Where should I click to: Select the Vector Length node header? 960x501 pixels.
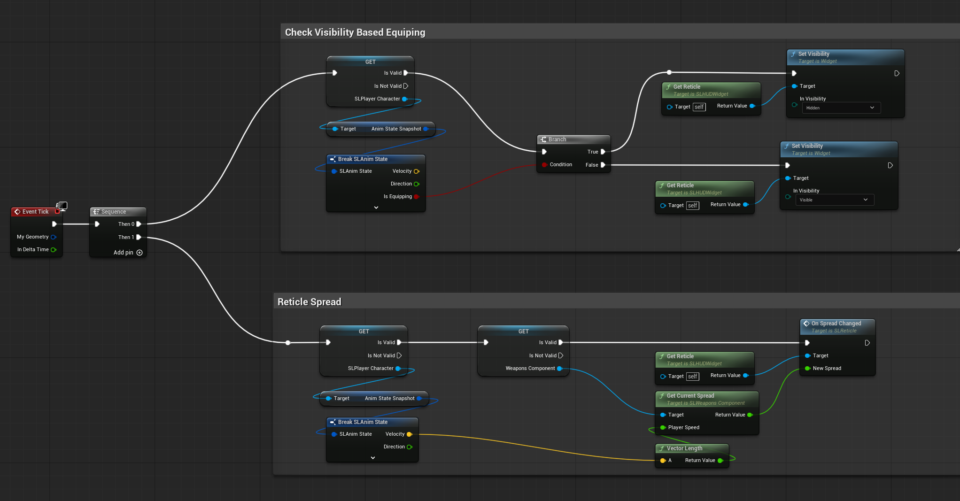(692, 448)
